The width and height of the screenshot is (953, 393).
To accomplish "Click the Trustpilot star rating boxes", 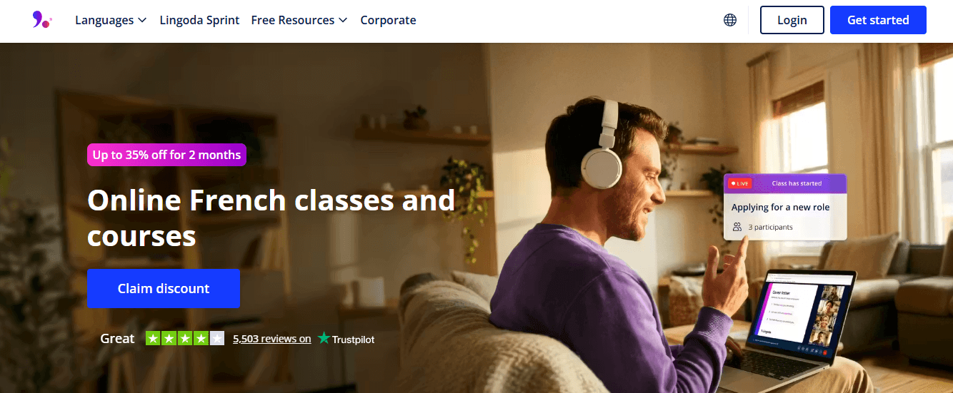I will coord(185,338).
